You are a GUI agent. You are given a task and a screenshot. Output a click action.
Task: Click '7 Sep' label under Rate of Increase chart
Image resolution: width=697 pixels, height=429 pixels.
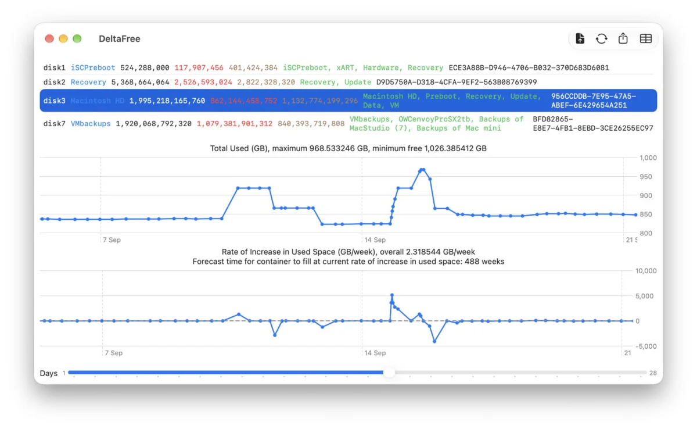[x=113, y=352]
